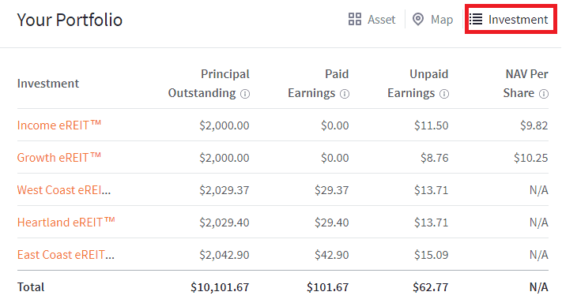Open the Growth eREIT link
562x303 pixels.
click(59, 157)
